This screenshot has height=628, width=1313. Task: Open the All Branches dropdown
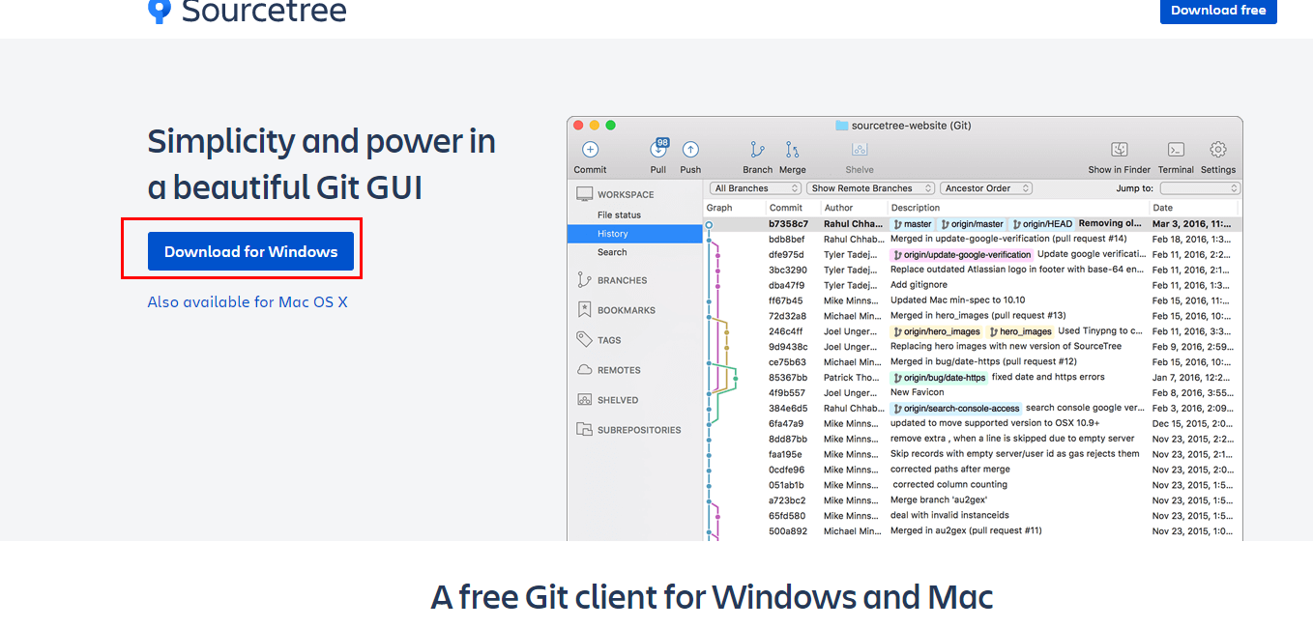pos(756,188)
